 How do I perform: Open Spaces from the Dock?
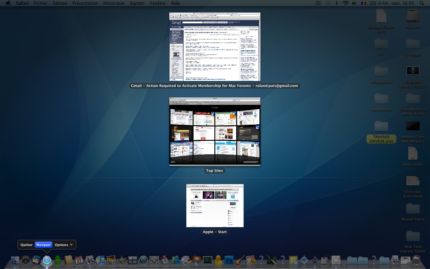point(133,260)
